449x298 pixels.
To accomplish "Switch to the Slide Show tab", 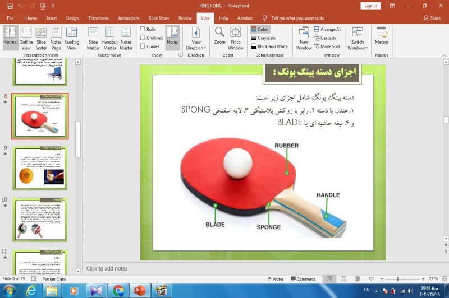I will coord(159,18).
